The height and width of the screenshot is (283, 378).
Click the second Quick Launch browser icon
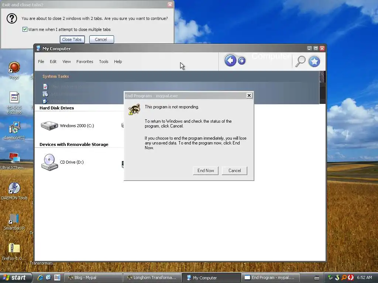pos(48,277)
